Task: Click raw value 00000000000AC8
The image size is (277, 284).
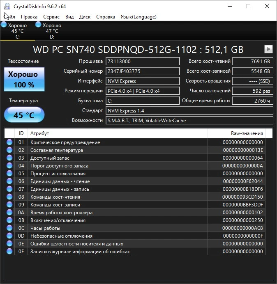Action: (242, 228)
